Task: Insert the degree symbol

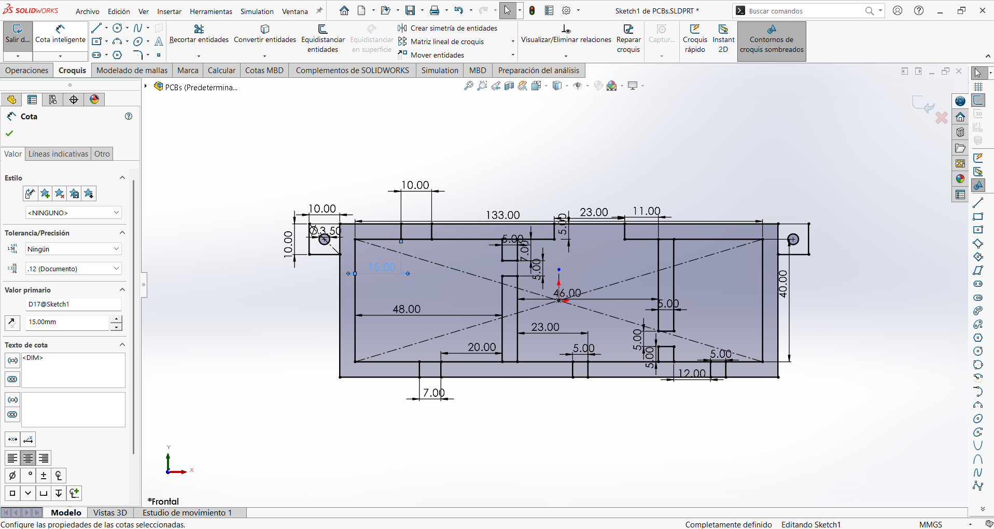Action: pos(30,475)
